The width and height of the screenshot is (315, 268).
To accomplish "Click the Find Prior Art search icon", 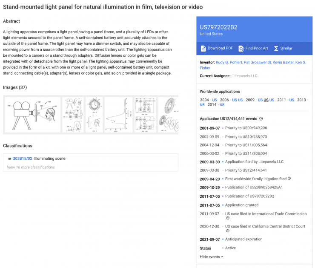I will [x=241, y=49].
